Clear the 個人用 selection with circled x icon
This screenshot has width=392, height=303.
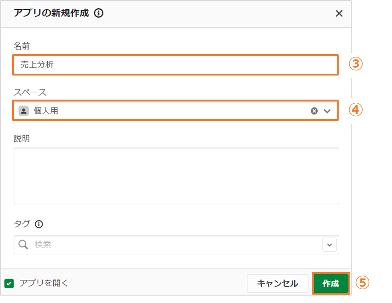pos(314,111)
